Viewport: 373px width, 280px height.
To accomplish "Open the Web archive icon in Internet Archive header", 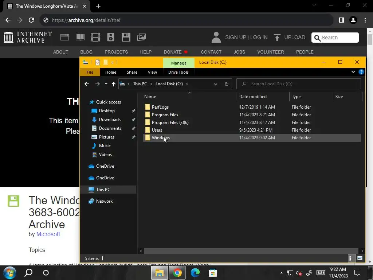I will (65, 38).
